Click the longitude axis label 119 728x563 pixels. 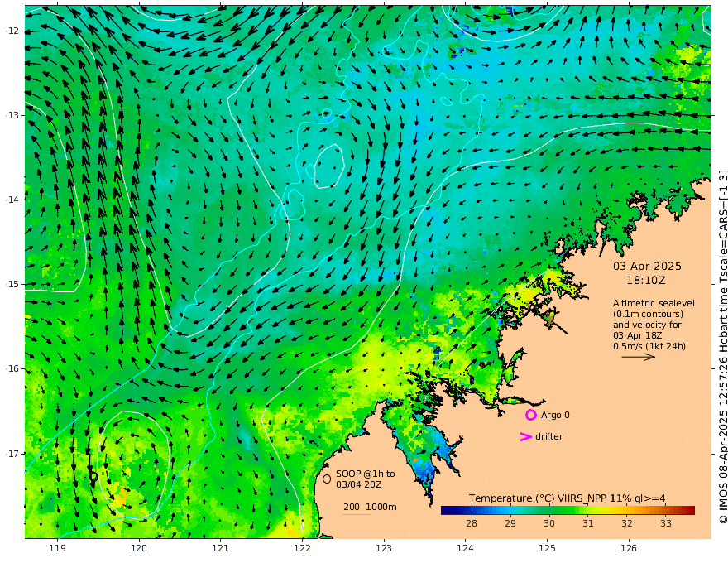[x=57, y=549]
